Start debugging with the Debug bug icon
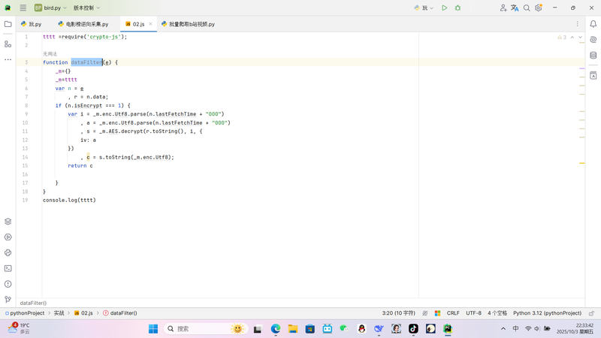 (x=458, y=8)
